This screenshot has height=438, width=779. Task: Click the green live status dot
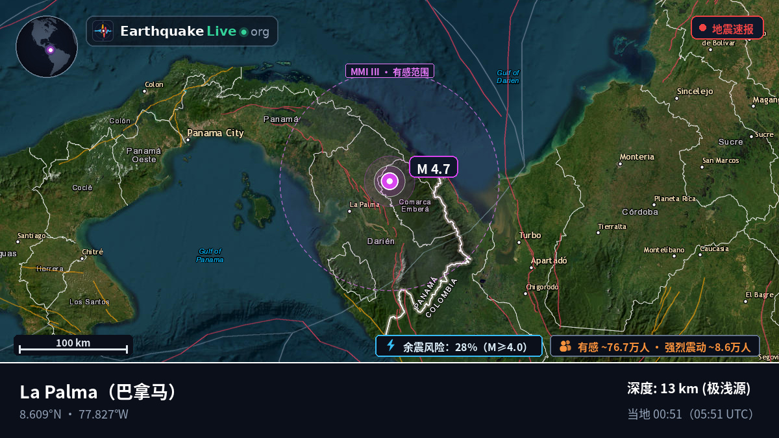(x=243, y=32)
